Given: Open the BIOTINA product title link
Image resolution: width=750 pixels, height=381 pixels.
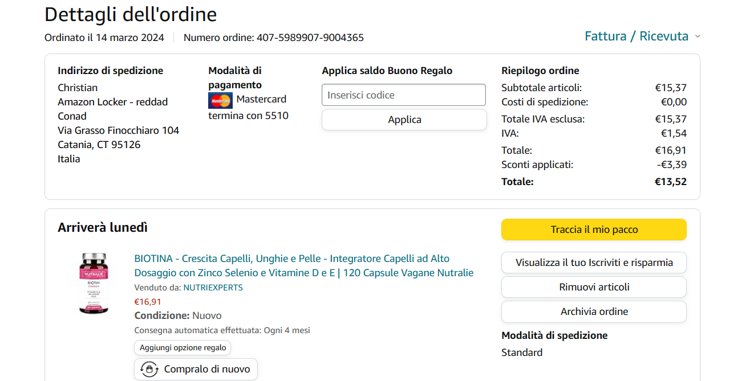Looking at the screenshot, I should tap(304, 265).
